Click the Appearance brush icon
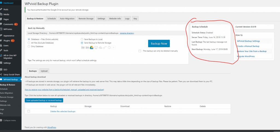This screenshot has height=132, width=280. coord(1,36)
